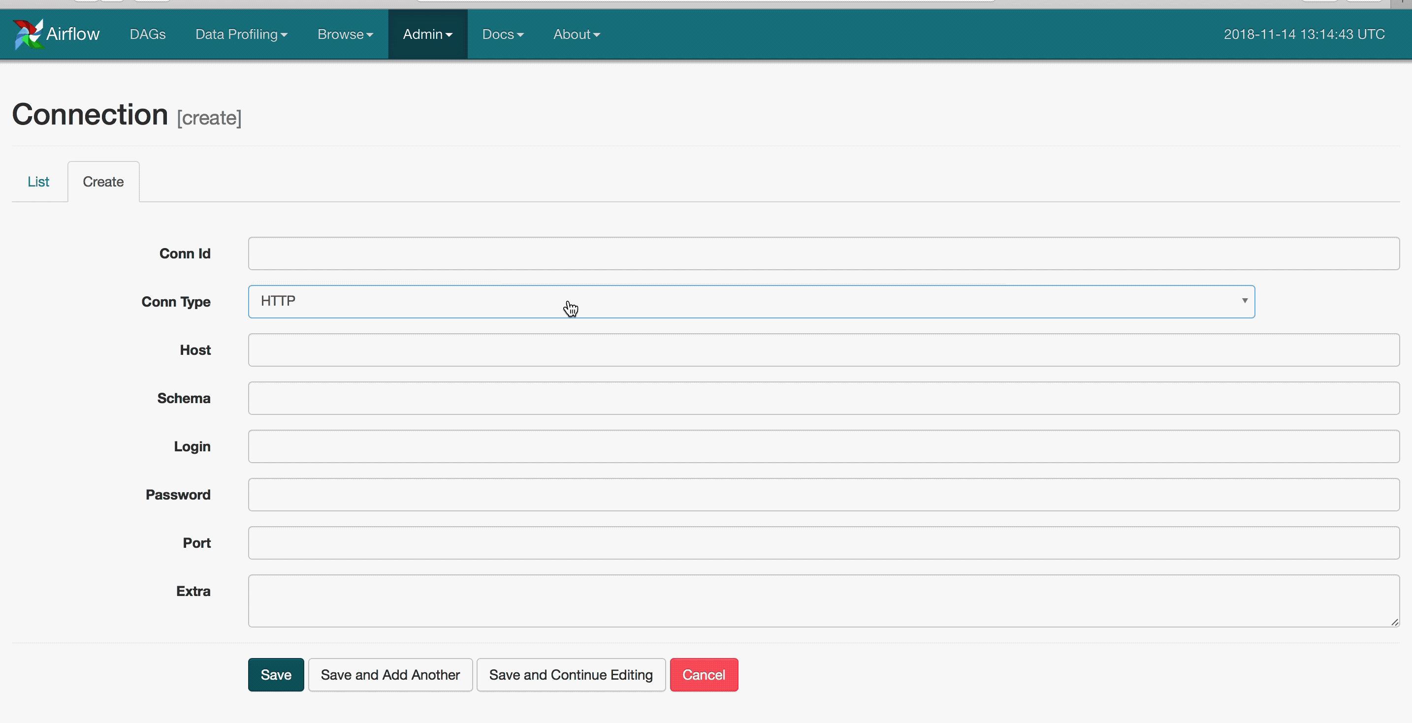
Task: Focus the Login input box
Action: click(x=823, y=446)
